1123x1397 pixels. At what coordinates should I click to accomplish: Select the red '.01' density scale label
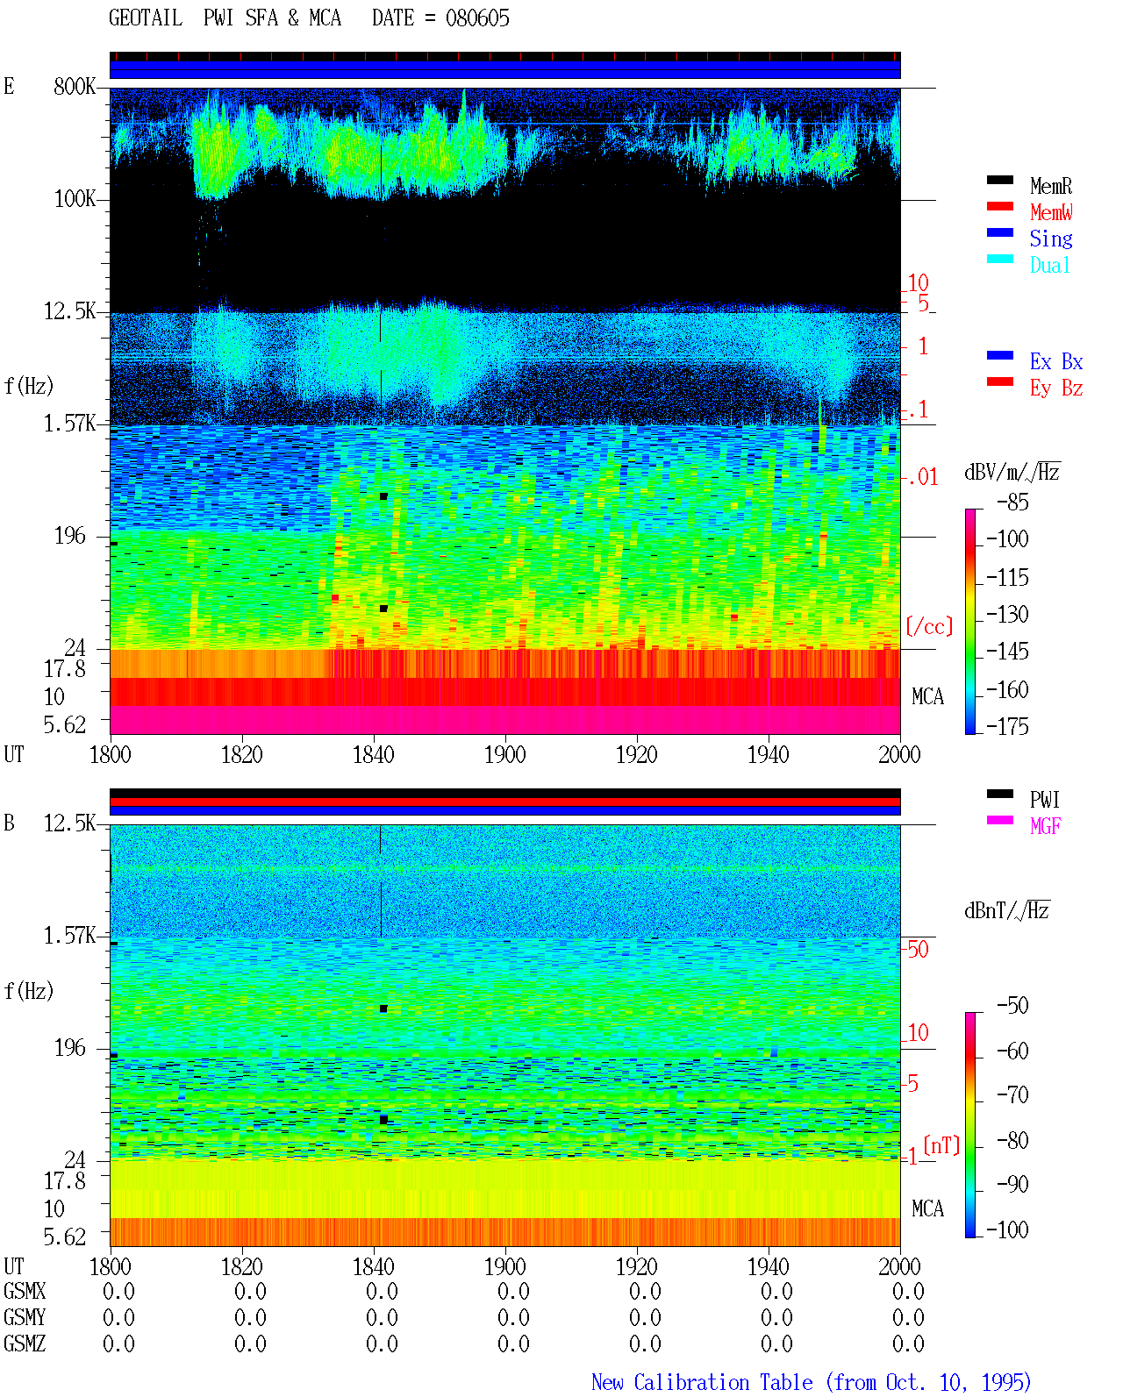(922, 477)
